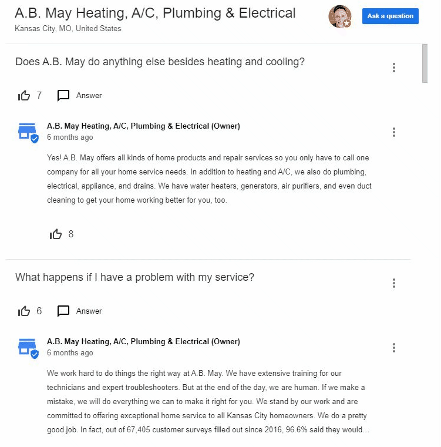Click Answer icon under first question
The width and height of the screenshot is (441, 447).
click(x=63, y=95)
